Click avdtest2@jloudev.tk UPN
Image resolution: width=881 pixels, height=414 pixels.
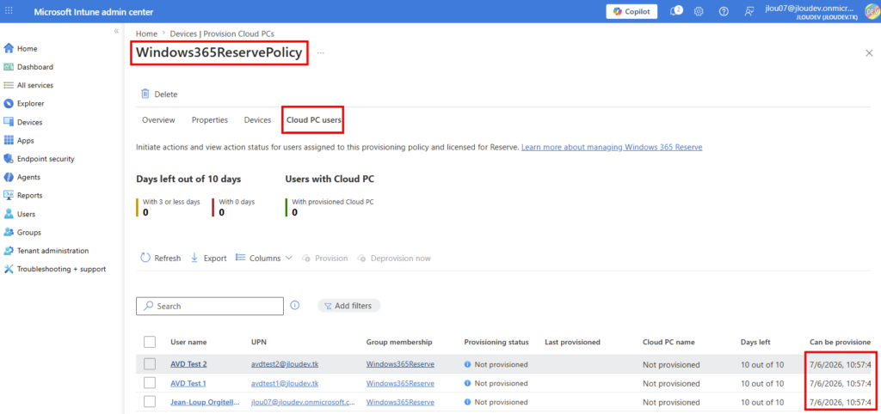click(285, 364)
